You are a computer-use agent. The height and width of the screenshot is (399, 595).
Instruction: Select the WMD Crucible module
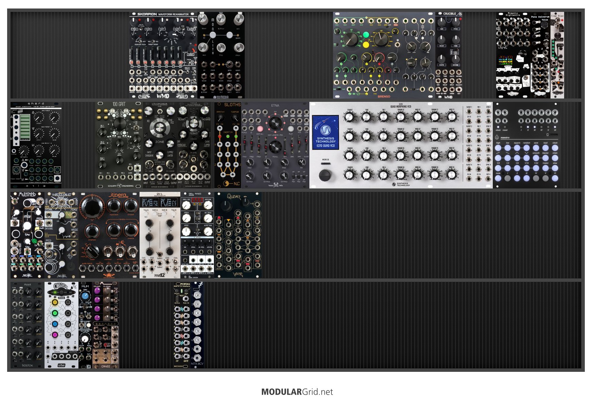click(x=449, y=55)
